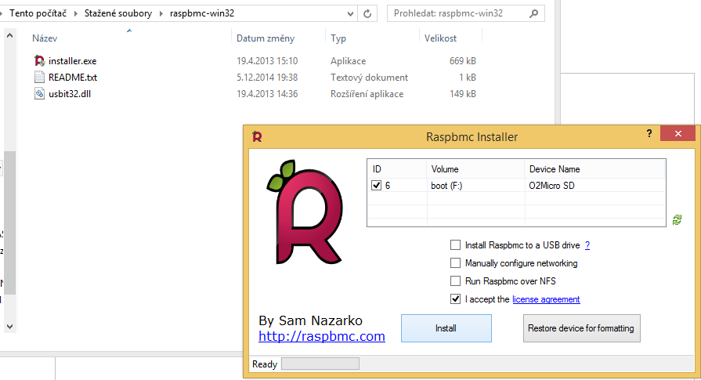Click the help question mark in installer title bar
Screen dimensions: 701x380
649,133
